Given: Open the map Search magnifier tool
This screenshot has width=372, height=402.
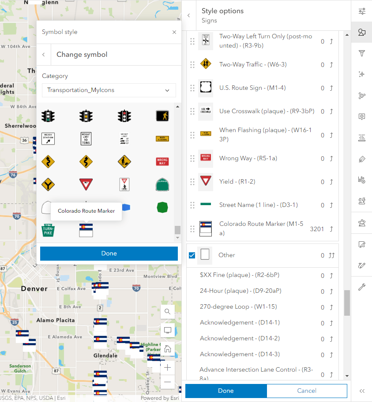Looking at the screenshot, I should pos(167,312).
